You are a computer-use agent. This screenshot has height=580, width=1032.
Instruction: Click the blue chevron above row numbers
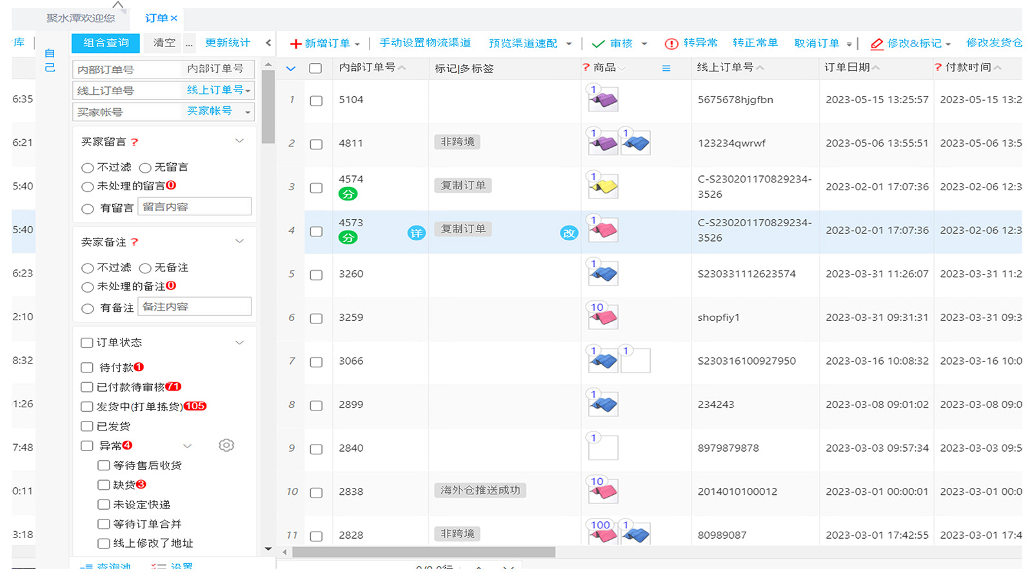(x=291, y=68)
